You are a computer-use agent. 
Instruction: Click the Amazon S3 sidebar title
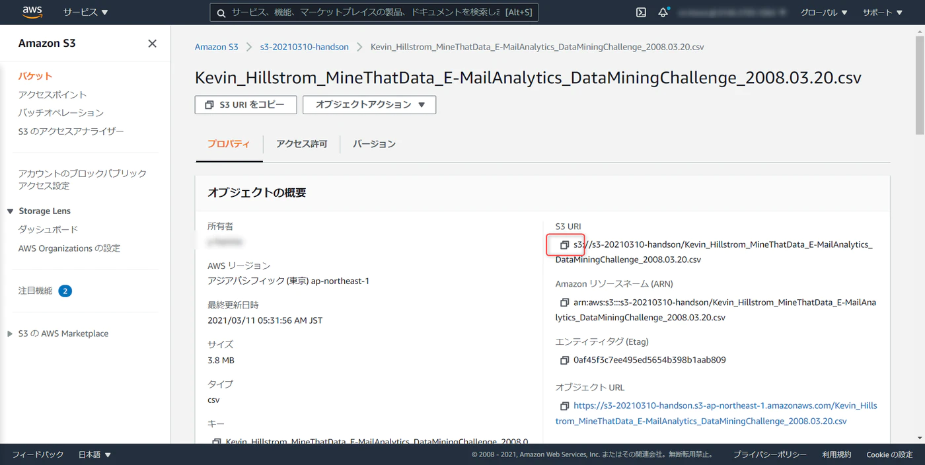click(47, 44)
